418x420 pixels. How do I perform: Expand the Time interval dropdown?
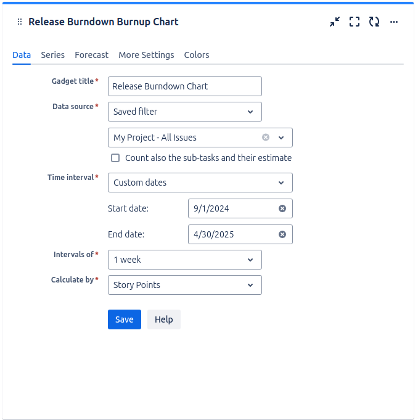tap(200, 183)
